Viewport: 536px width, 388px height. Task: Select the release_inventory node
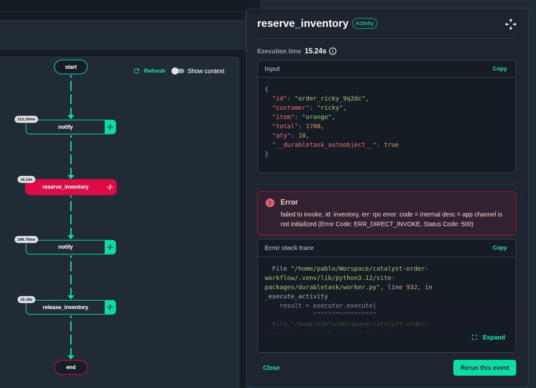pyautogui.click(x=71, y=307)
